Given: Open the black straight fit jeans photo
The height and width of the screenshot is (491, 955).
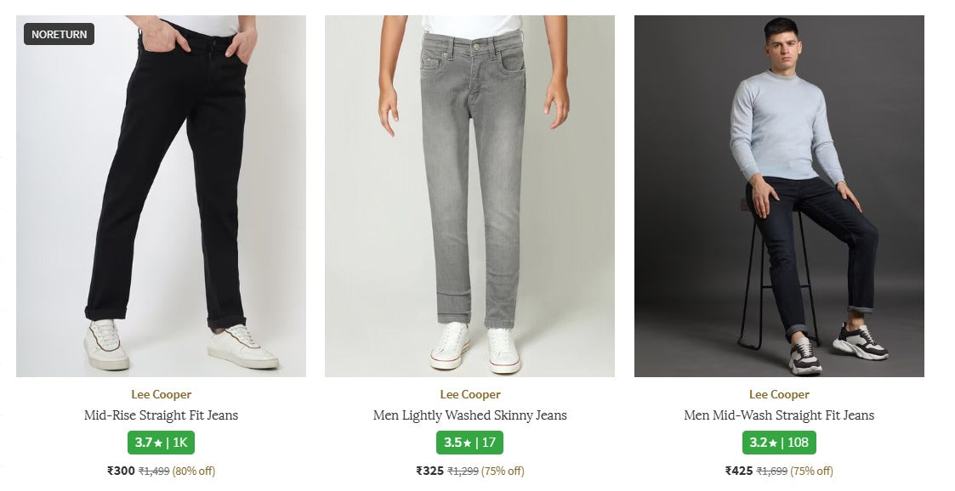Looking at the screenshot, I should click(161, 195).
